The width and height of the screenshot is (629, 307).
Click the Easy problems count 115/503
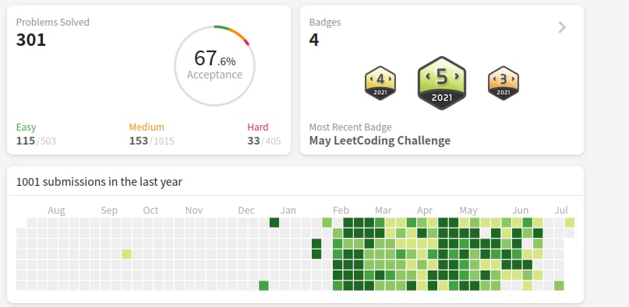tap(36, 141)
